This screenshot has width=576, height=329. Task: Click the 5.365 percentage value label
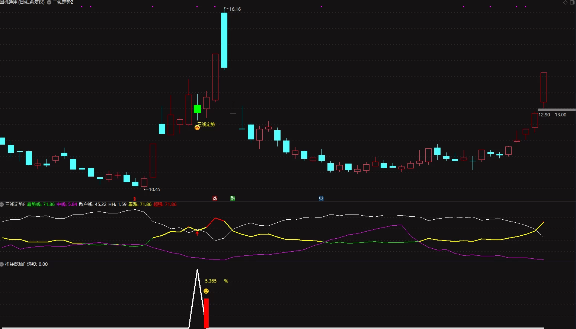click(211, 281)
